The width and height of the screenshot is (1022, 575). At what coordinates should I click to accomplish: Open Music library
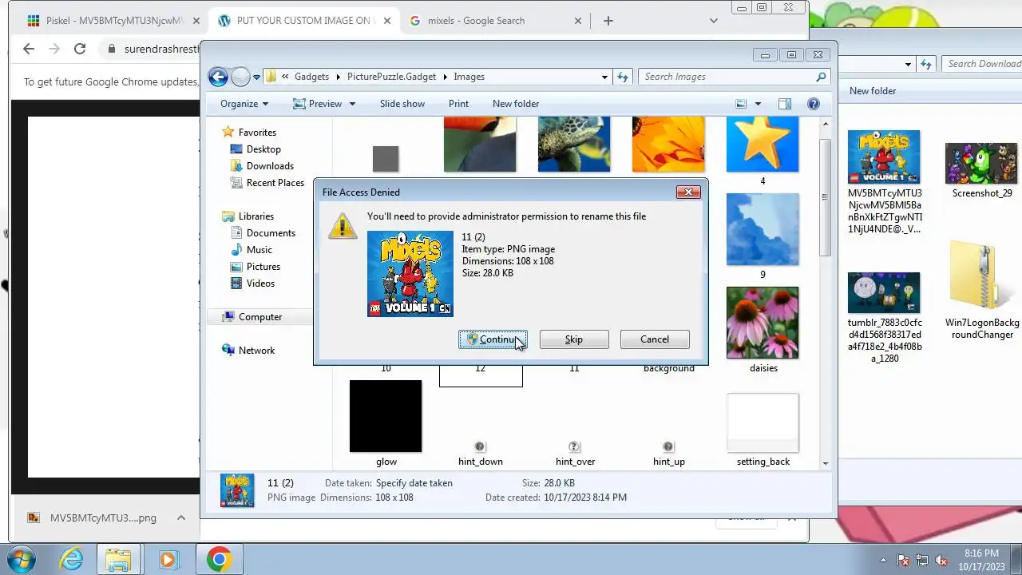pyautogui.click(x=259, y=250)
